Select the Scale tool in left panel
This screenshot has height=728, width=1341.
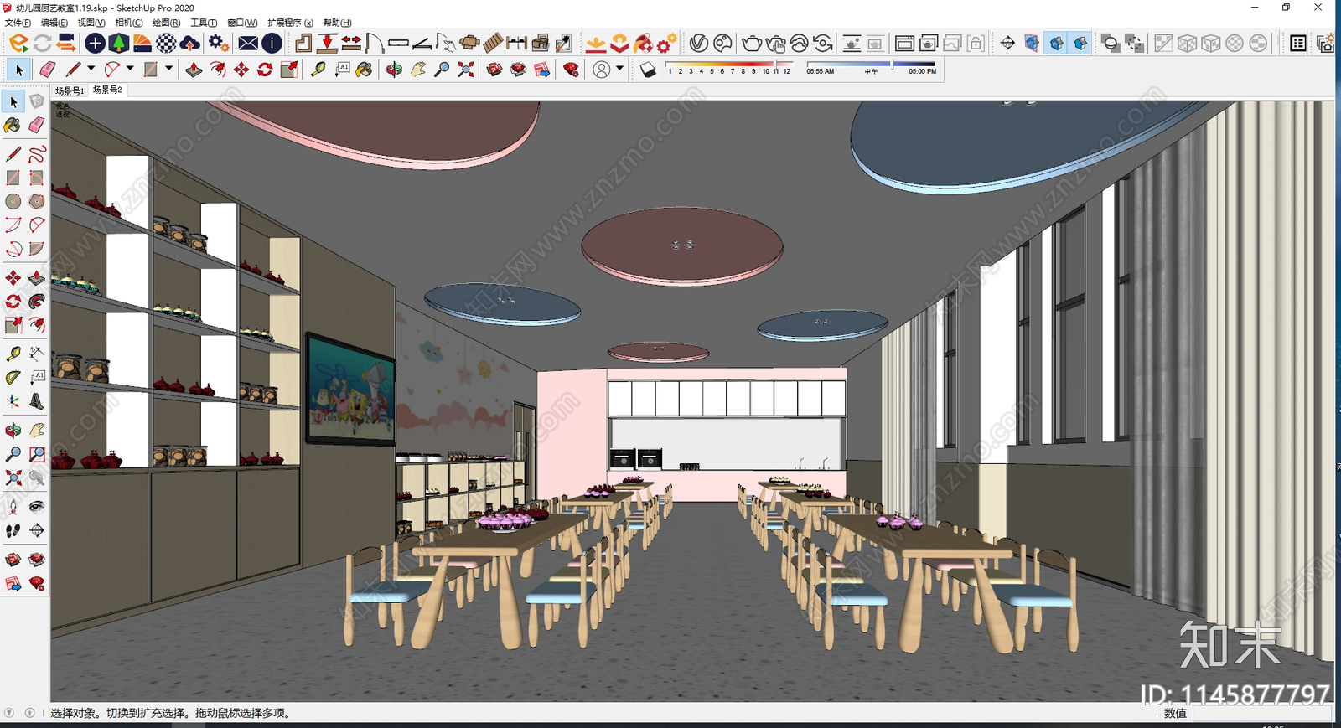click(13, 325)
